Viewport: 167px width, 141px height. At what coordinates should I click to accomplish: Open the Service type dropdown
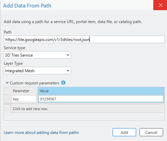coord(37,55)
